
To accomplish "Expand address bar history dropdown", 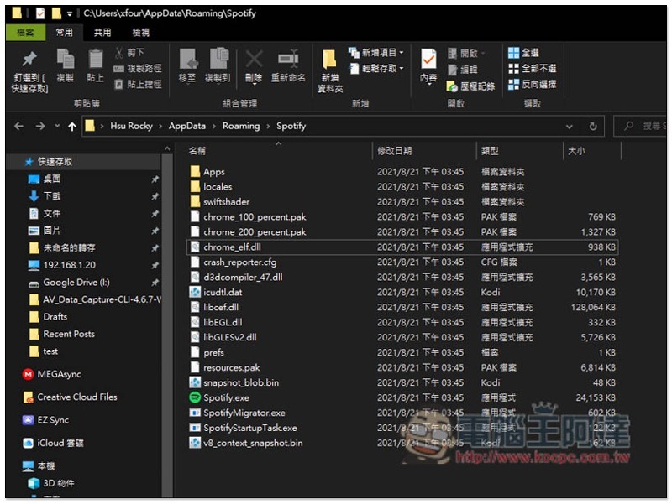I will [x=570, y=127].
